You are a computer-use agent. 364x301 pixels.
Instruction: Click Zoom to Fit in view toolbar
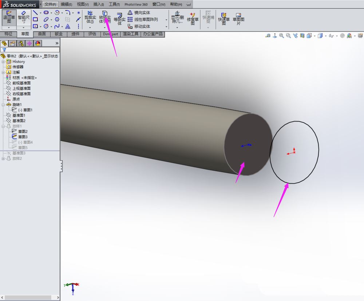[x=281, y=36]
